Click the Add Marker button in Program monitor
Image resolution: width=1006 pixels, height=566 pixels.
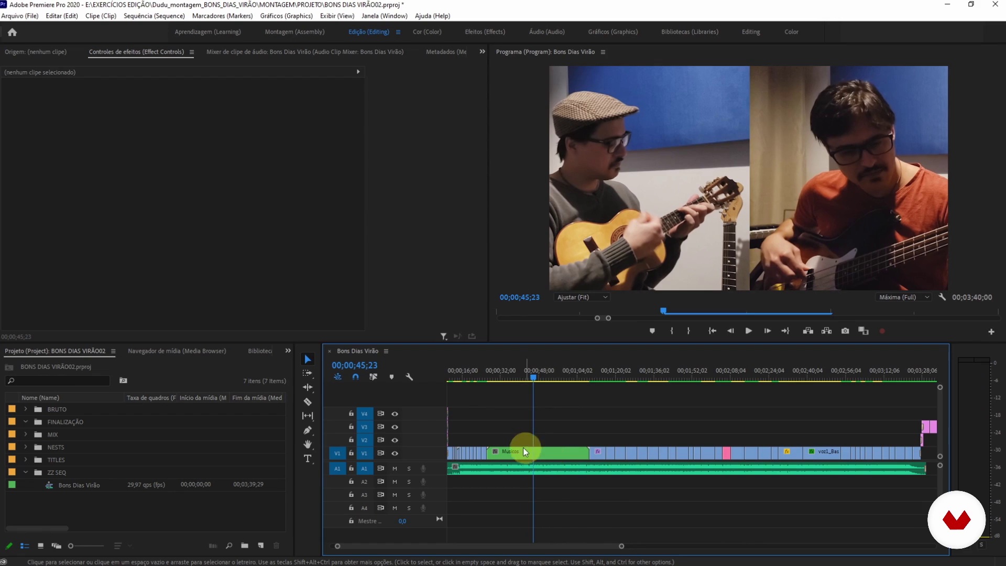pos(652,331)
